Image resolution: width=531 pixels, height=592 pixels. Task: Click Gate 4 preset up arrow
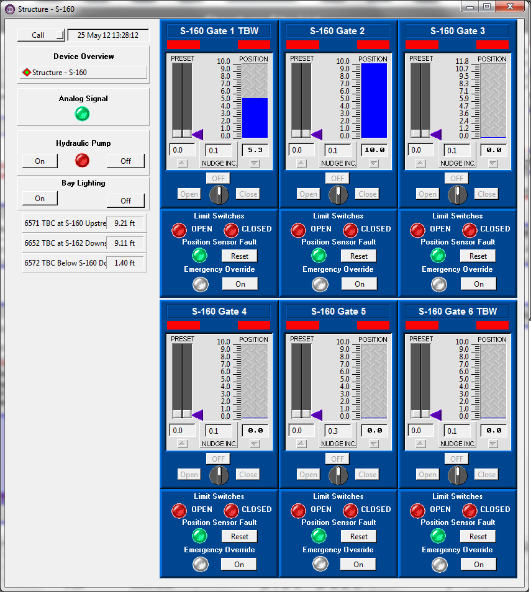point(183,444)
